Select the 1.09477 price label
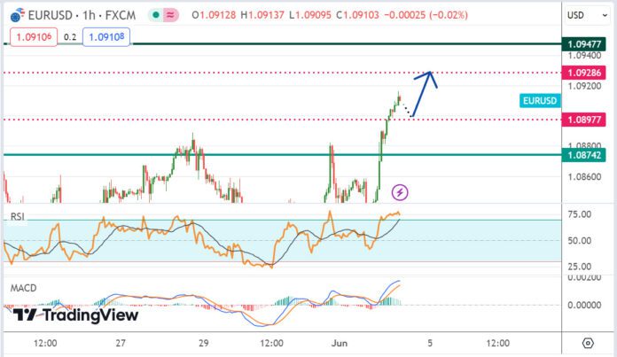 click(583, 44)
